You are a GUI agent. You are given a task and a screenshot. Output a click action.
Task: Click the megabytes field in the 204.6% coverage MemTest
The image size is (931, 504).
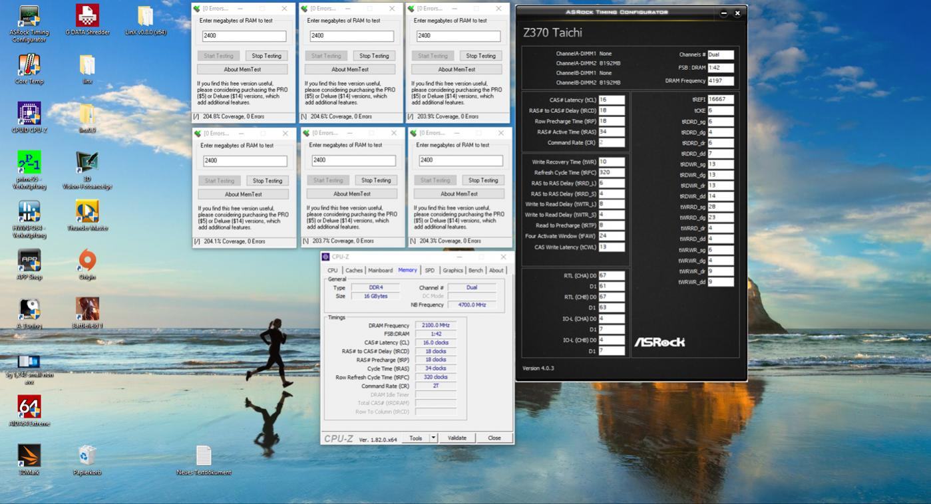pos(351,36)
